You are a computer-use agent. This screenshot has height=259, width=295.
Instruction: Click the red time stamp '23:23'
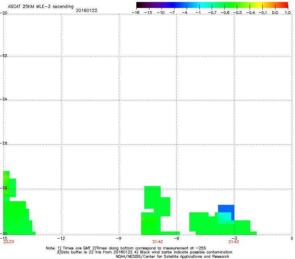coord(8,242)
